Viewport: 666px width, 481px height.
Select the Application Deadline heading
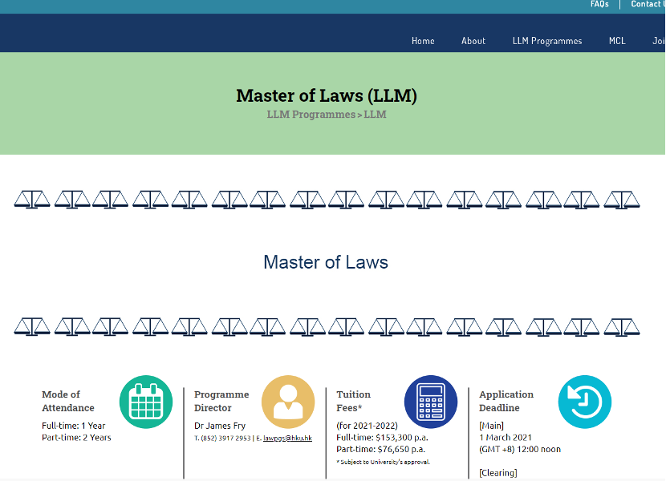pos(506,401)
